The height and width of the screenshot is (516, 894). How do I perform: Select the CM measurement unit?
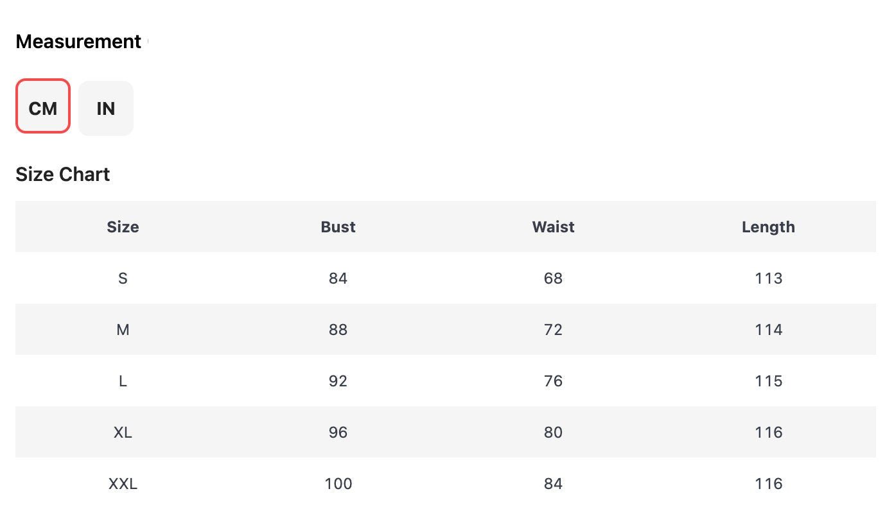(43, 106)
